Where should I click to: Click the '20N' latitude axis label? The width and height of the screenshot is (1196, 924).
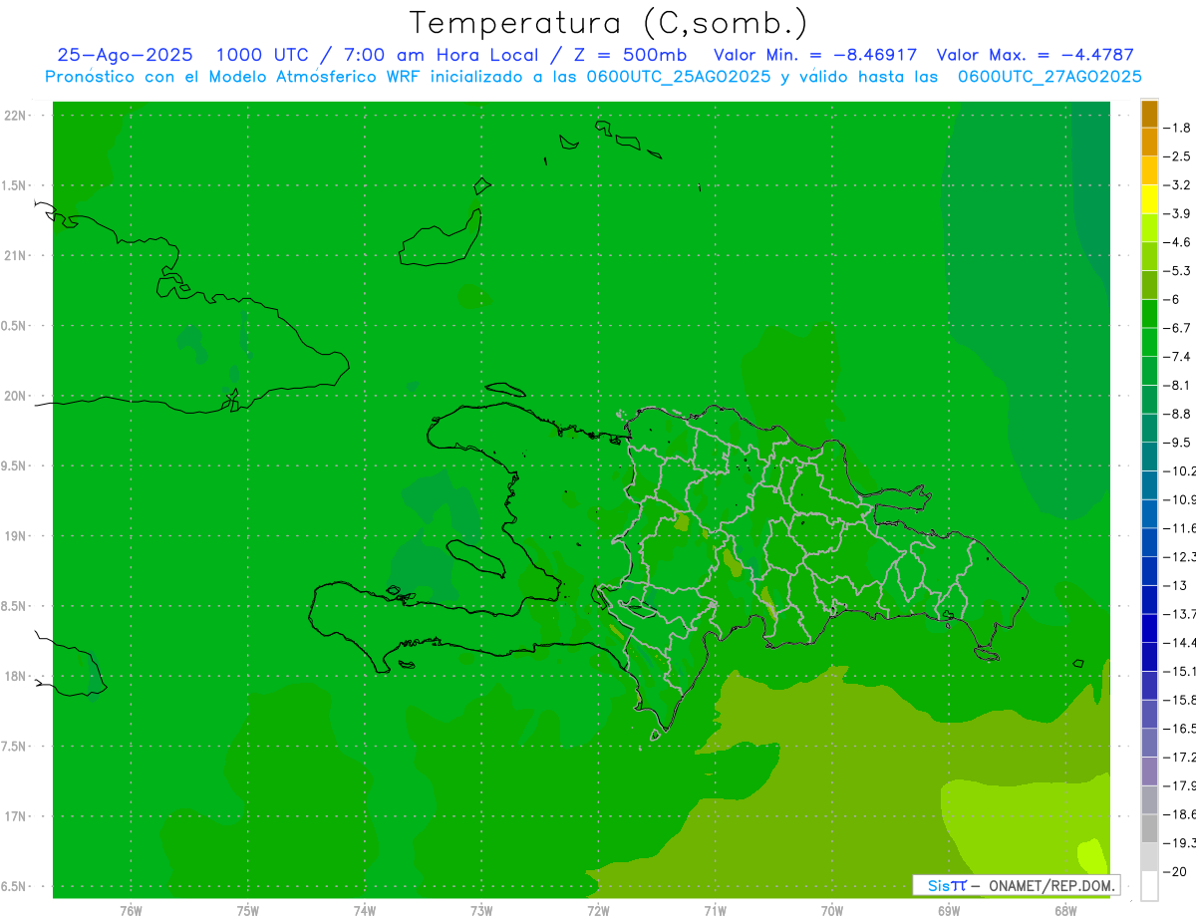click(x=15, y=396)
